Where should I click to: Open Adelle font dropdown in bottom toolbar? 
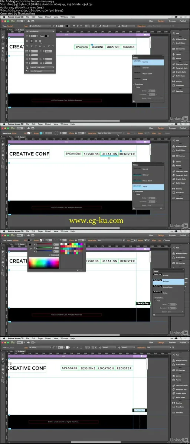click(x=40, y=347)
